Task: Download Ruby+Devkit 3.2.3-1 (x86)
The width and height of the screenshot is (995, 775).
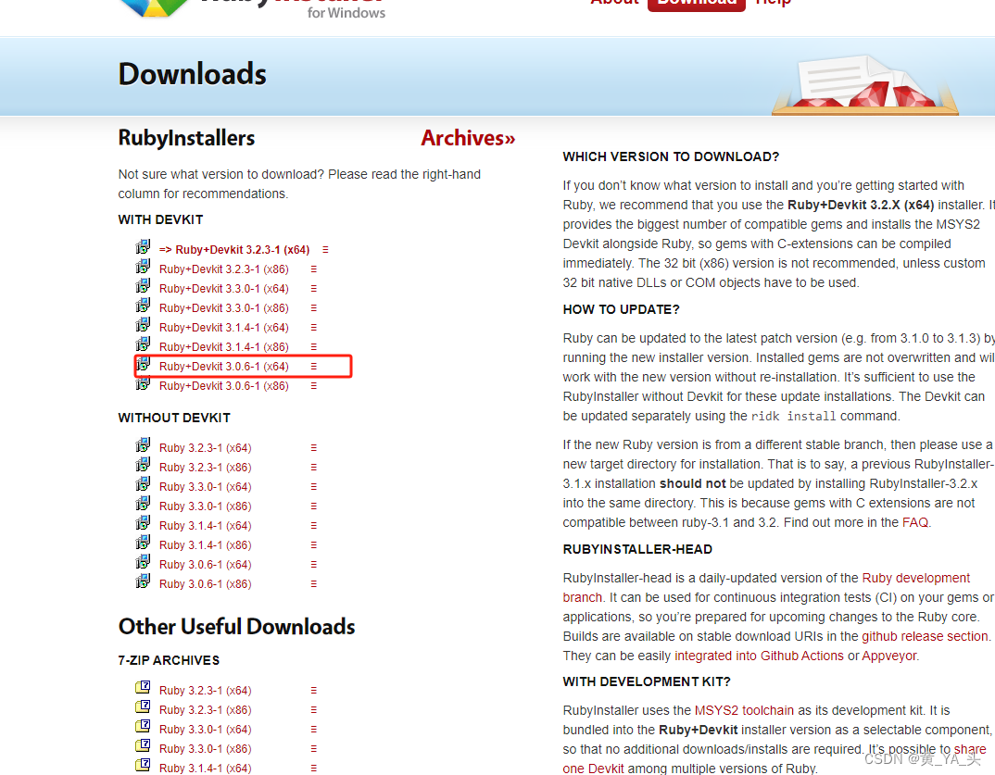Action: (224, 269)
